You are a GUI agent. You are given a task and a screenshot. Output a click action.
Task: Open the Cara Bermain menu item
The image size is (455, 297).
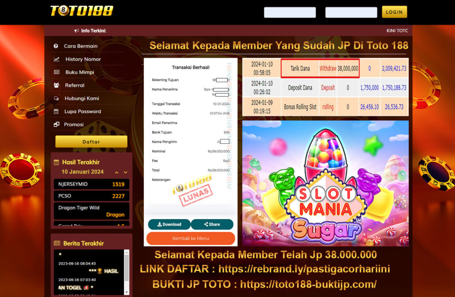[81, 46]
